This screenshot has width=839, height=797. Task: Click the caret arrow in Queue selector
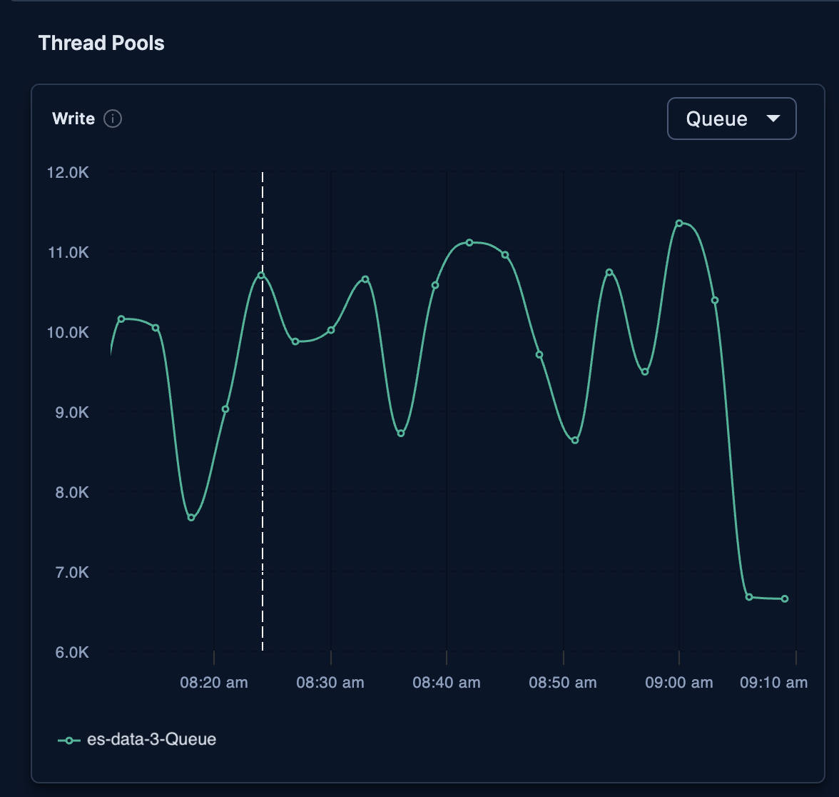[773, 119]
